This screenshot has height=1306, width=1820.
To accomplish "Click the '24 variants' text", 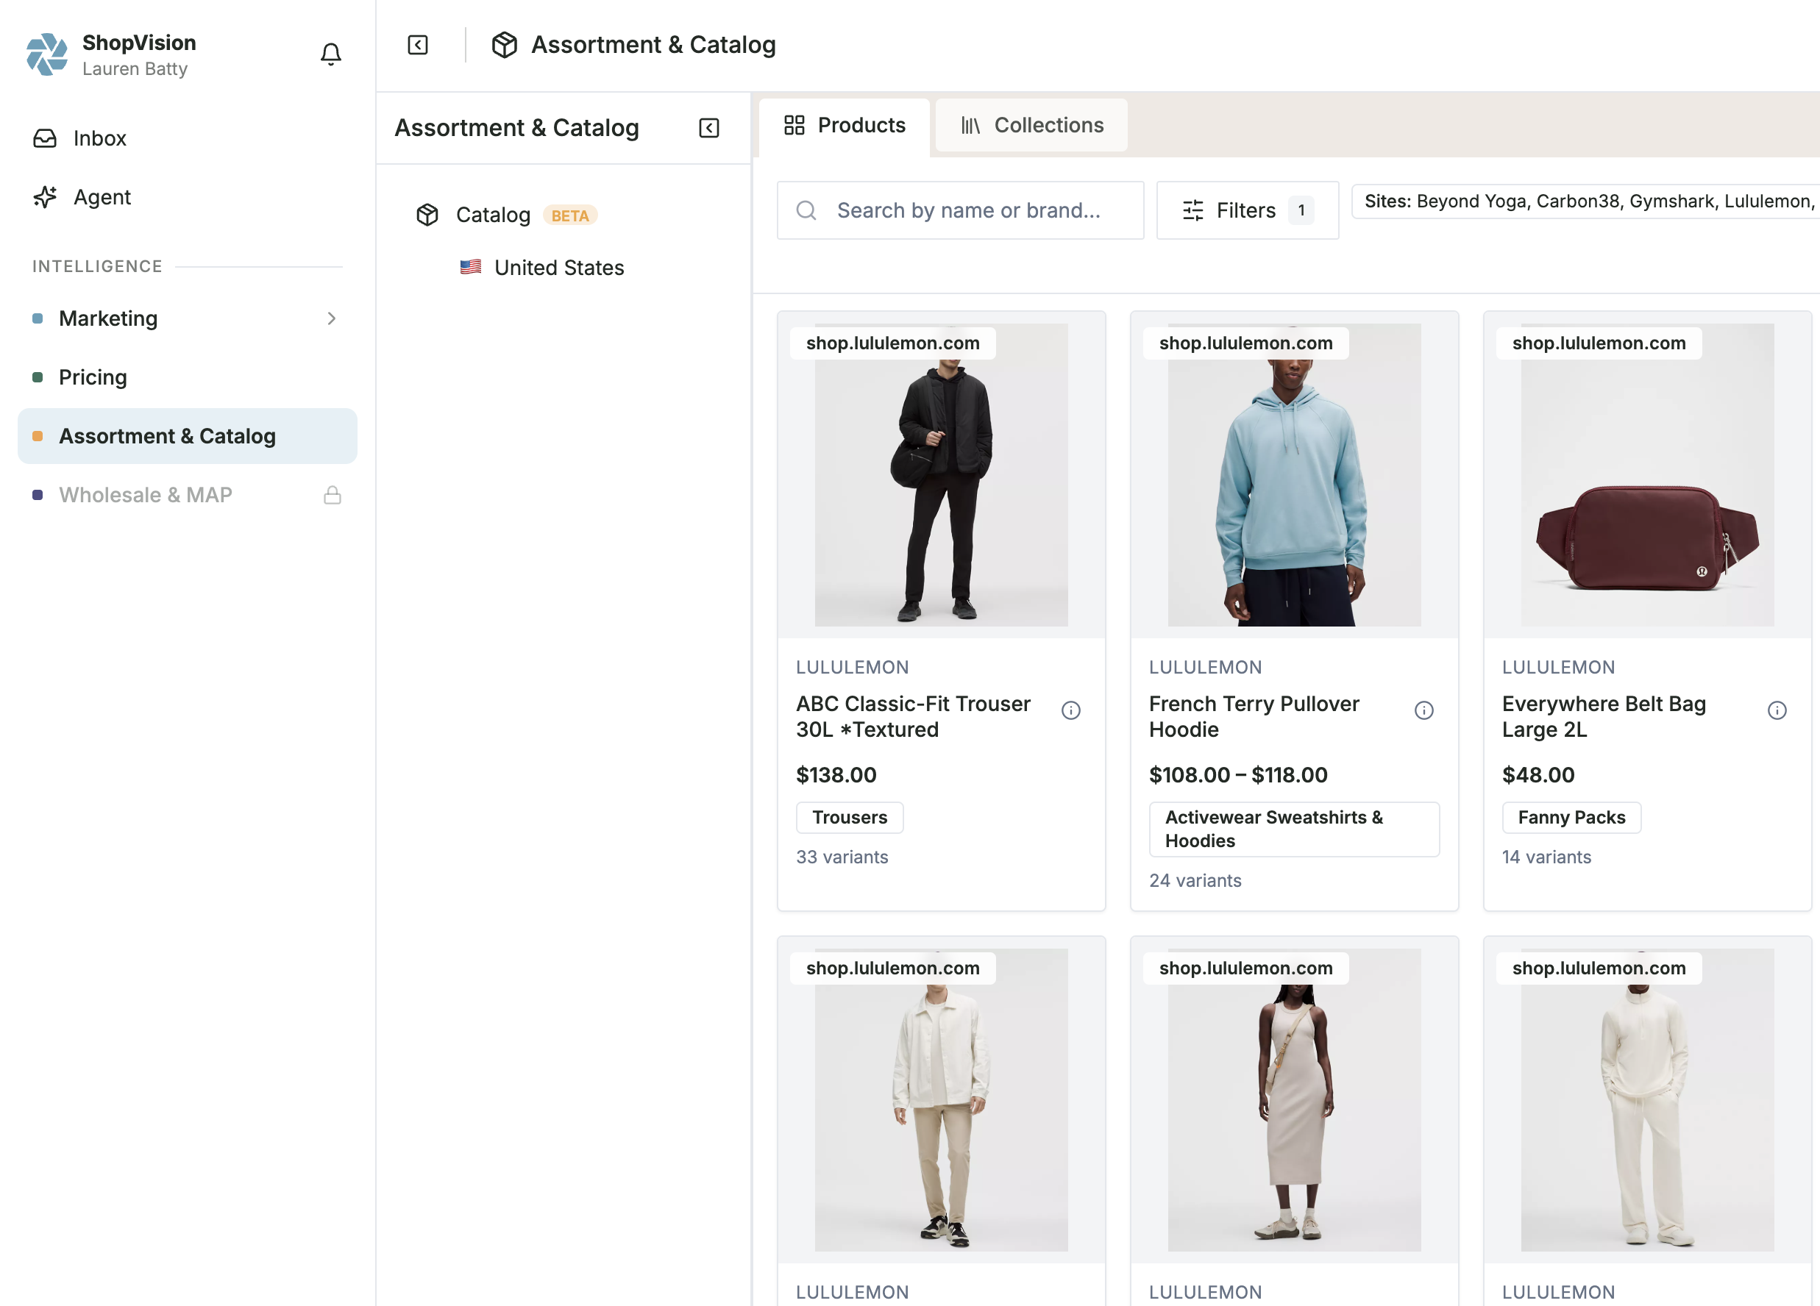I will (1195, 880).
